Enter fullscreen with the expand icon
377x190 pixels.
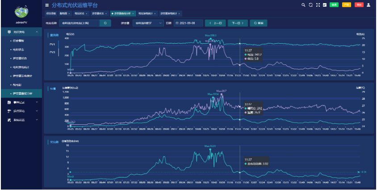(x=318, y=5)
